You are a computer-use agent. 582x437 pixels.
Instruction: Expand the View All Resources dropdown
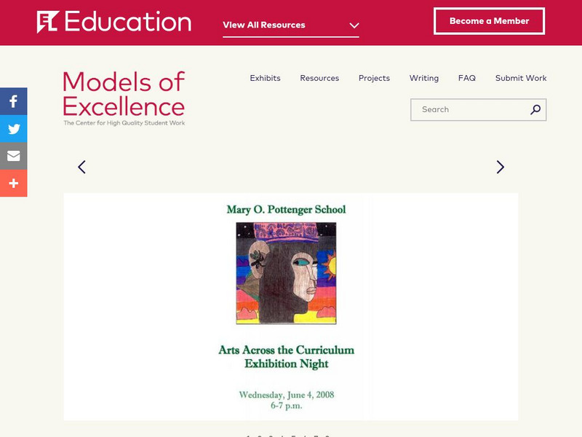264,25
